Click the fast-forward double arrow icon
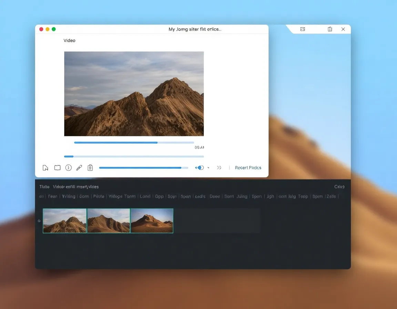The image size is (397, 309). click(x=219, y=168)
